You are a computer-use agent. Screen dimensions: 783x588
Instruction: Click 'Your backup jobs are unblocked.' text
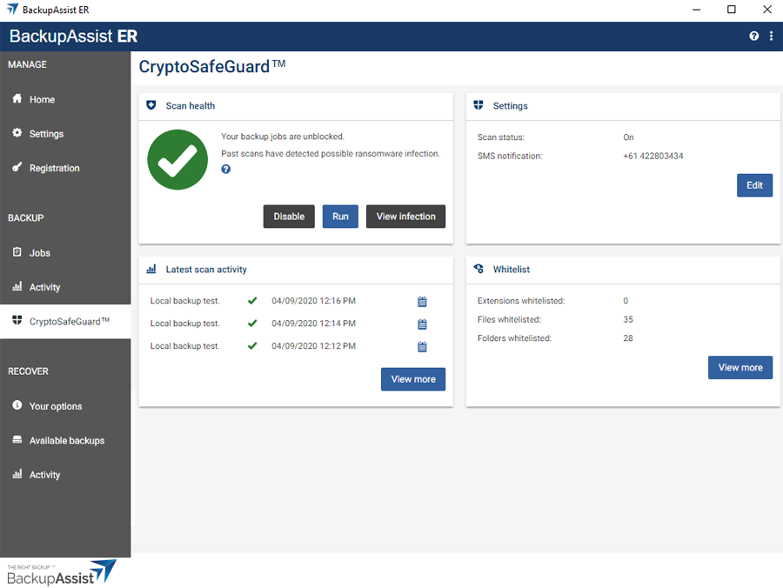coord(283,137)
